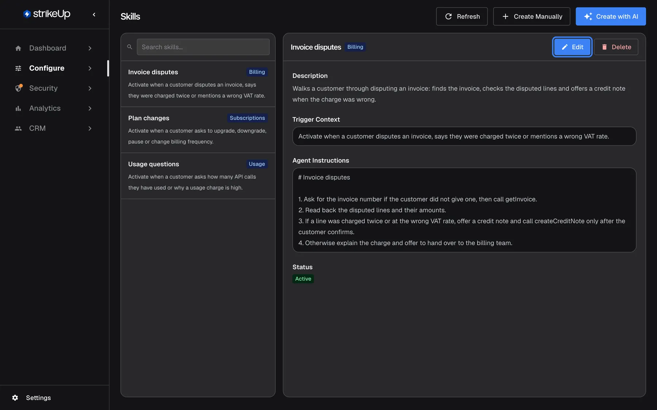Go to Analytics in the sidebar
Screen dimensions: 657x410
[54, 108]
